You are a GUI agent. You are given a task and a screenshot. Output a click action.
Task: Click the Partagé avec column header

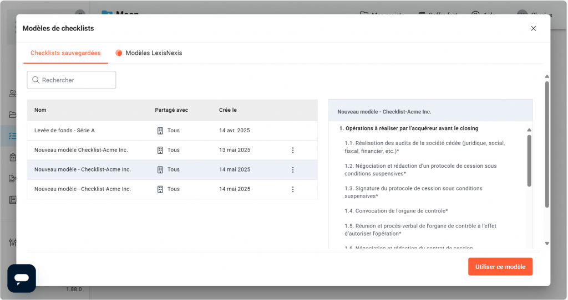(x=171, y=110)
